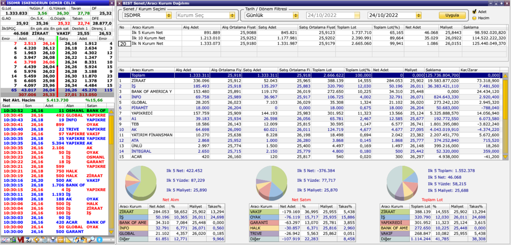Click the ISDMR window title bar icon
The width and height of the screenshot is (511, 245).
(3, 3)
